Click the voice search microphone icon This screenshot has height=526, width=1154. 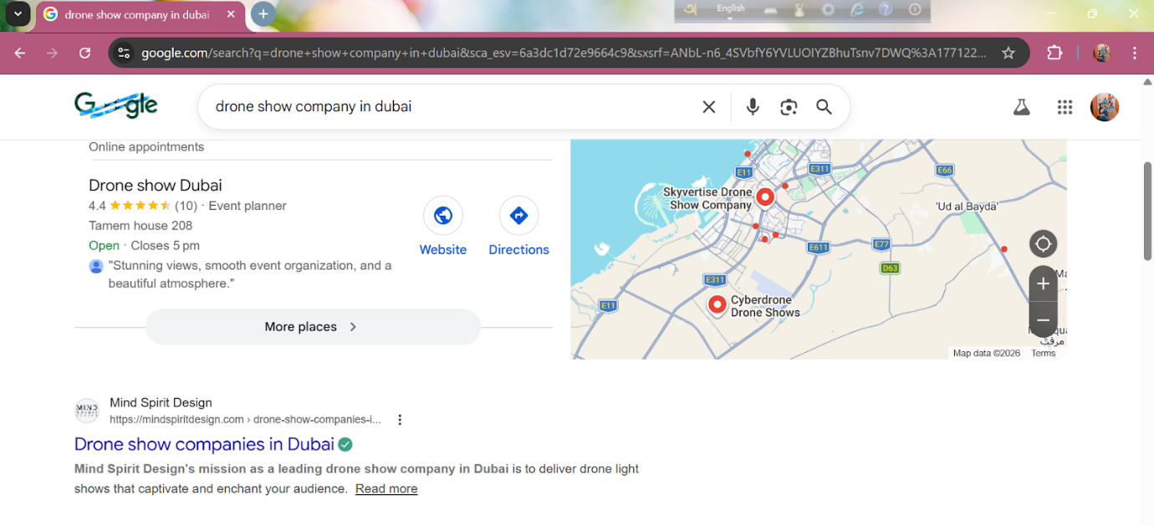(x=753, y=107)
